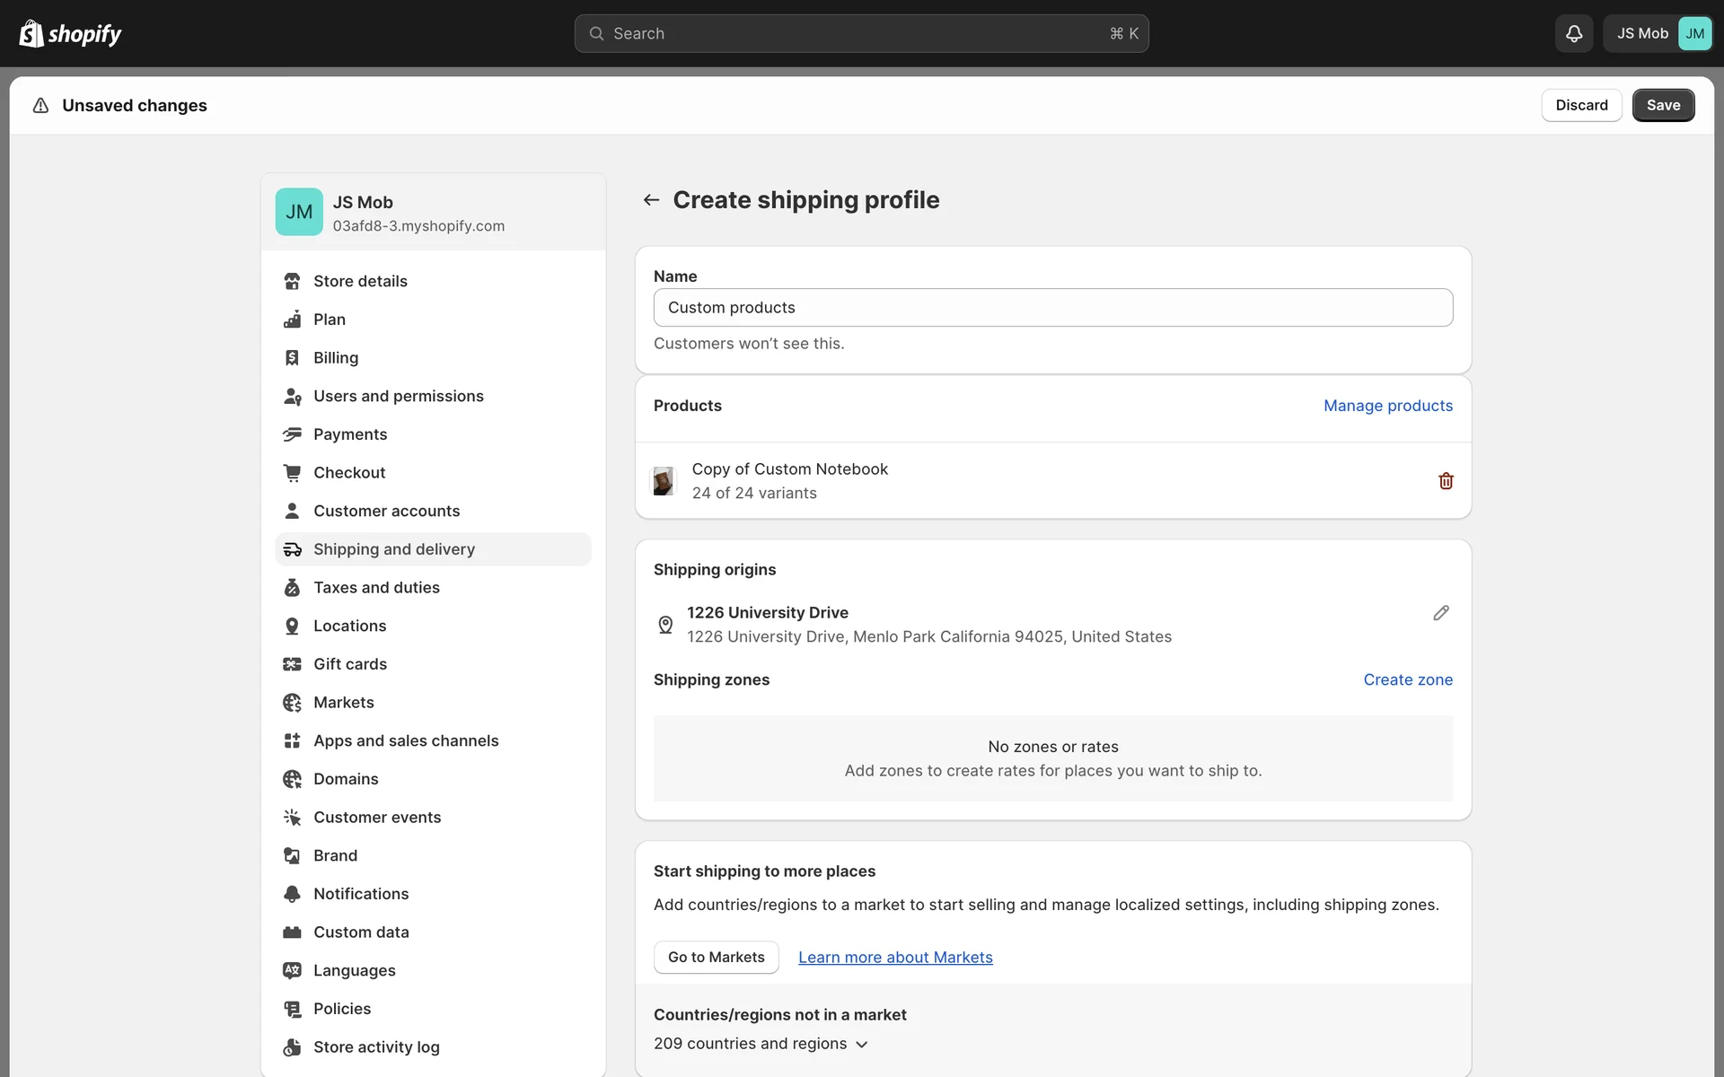Go back using the arrow beside Create shipping profile

coord(651,200)
